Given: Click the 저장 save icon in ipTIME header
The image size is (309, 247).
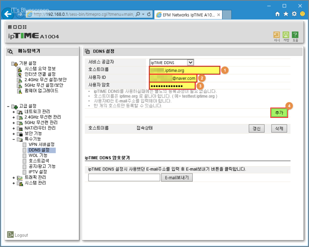Looking at the screenshot, I should click(286, 35).
